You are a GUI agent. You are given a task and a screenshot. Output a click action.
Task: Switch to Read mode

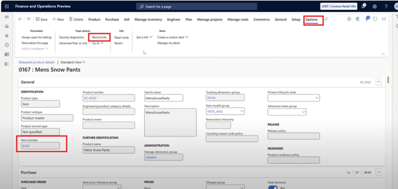pos(122,38)
